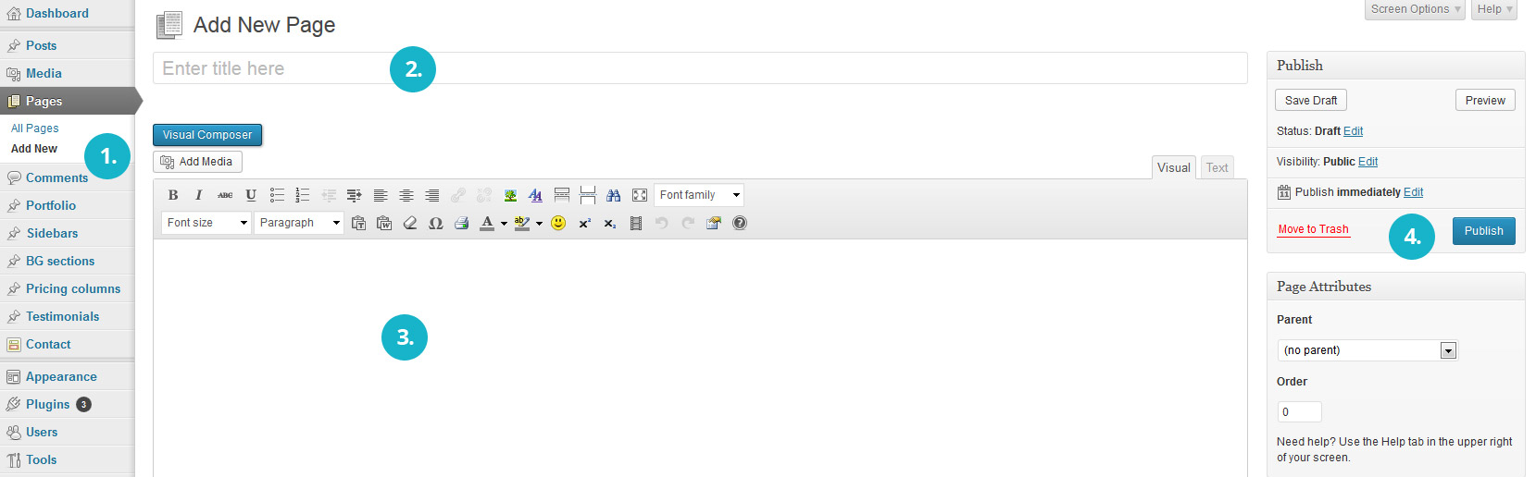Image resolution: width=1536 pixels, height=477 pixels.
Task: Toggle bold formatting
Action: [x=173, y=195]
